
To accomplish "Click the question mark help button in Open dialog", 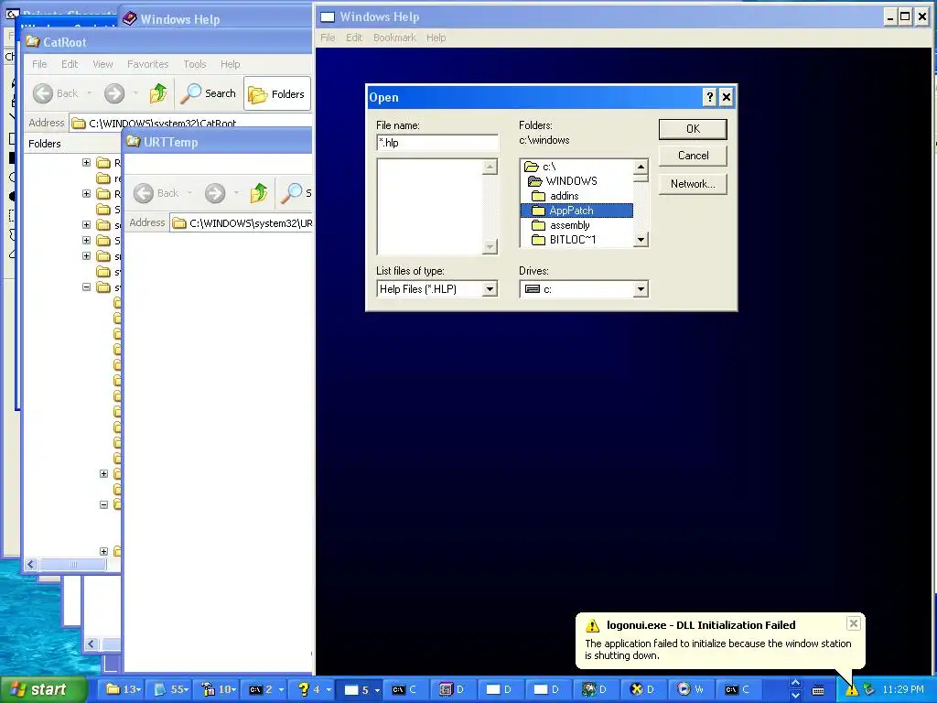I will [709, 97].
